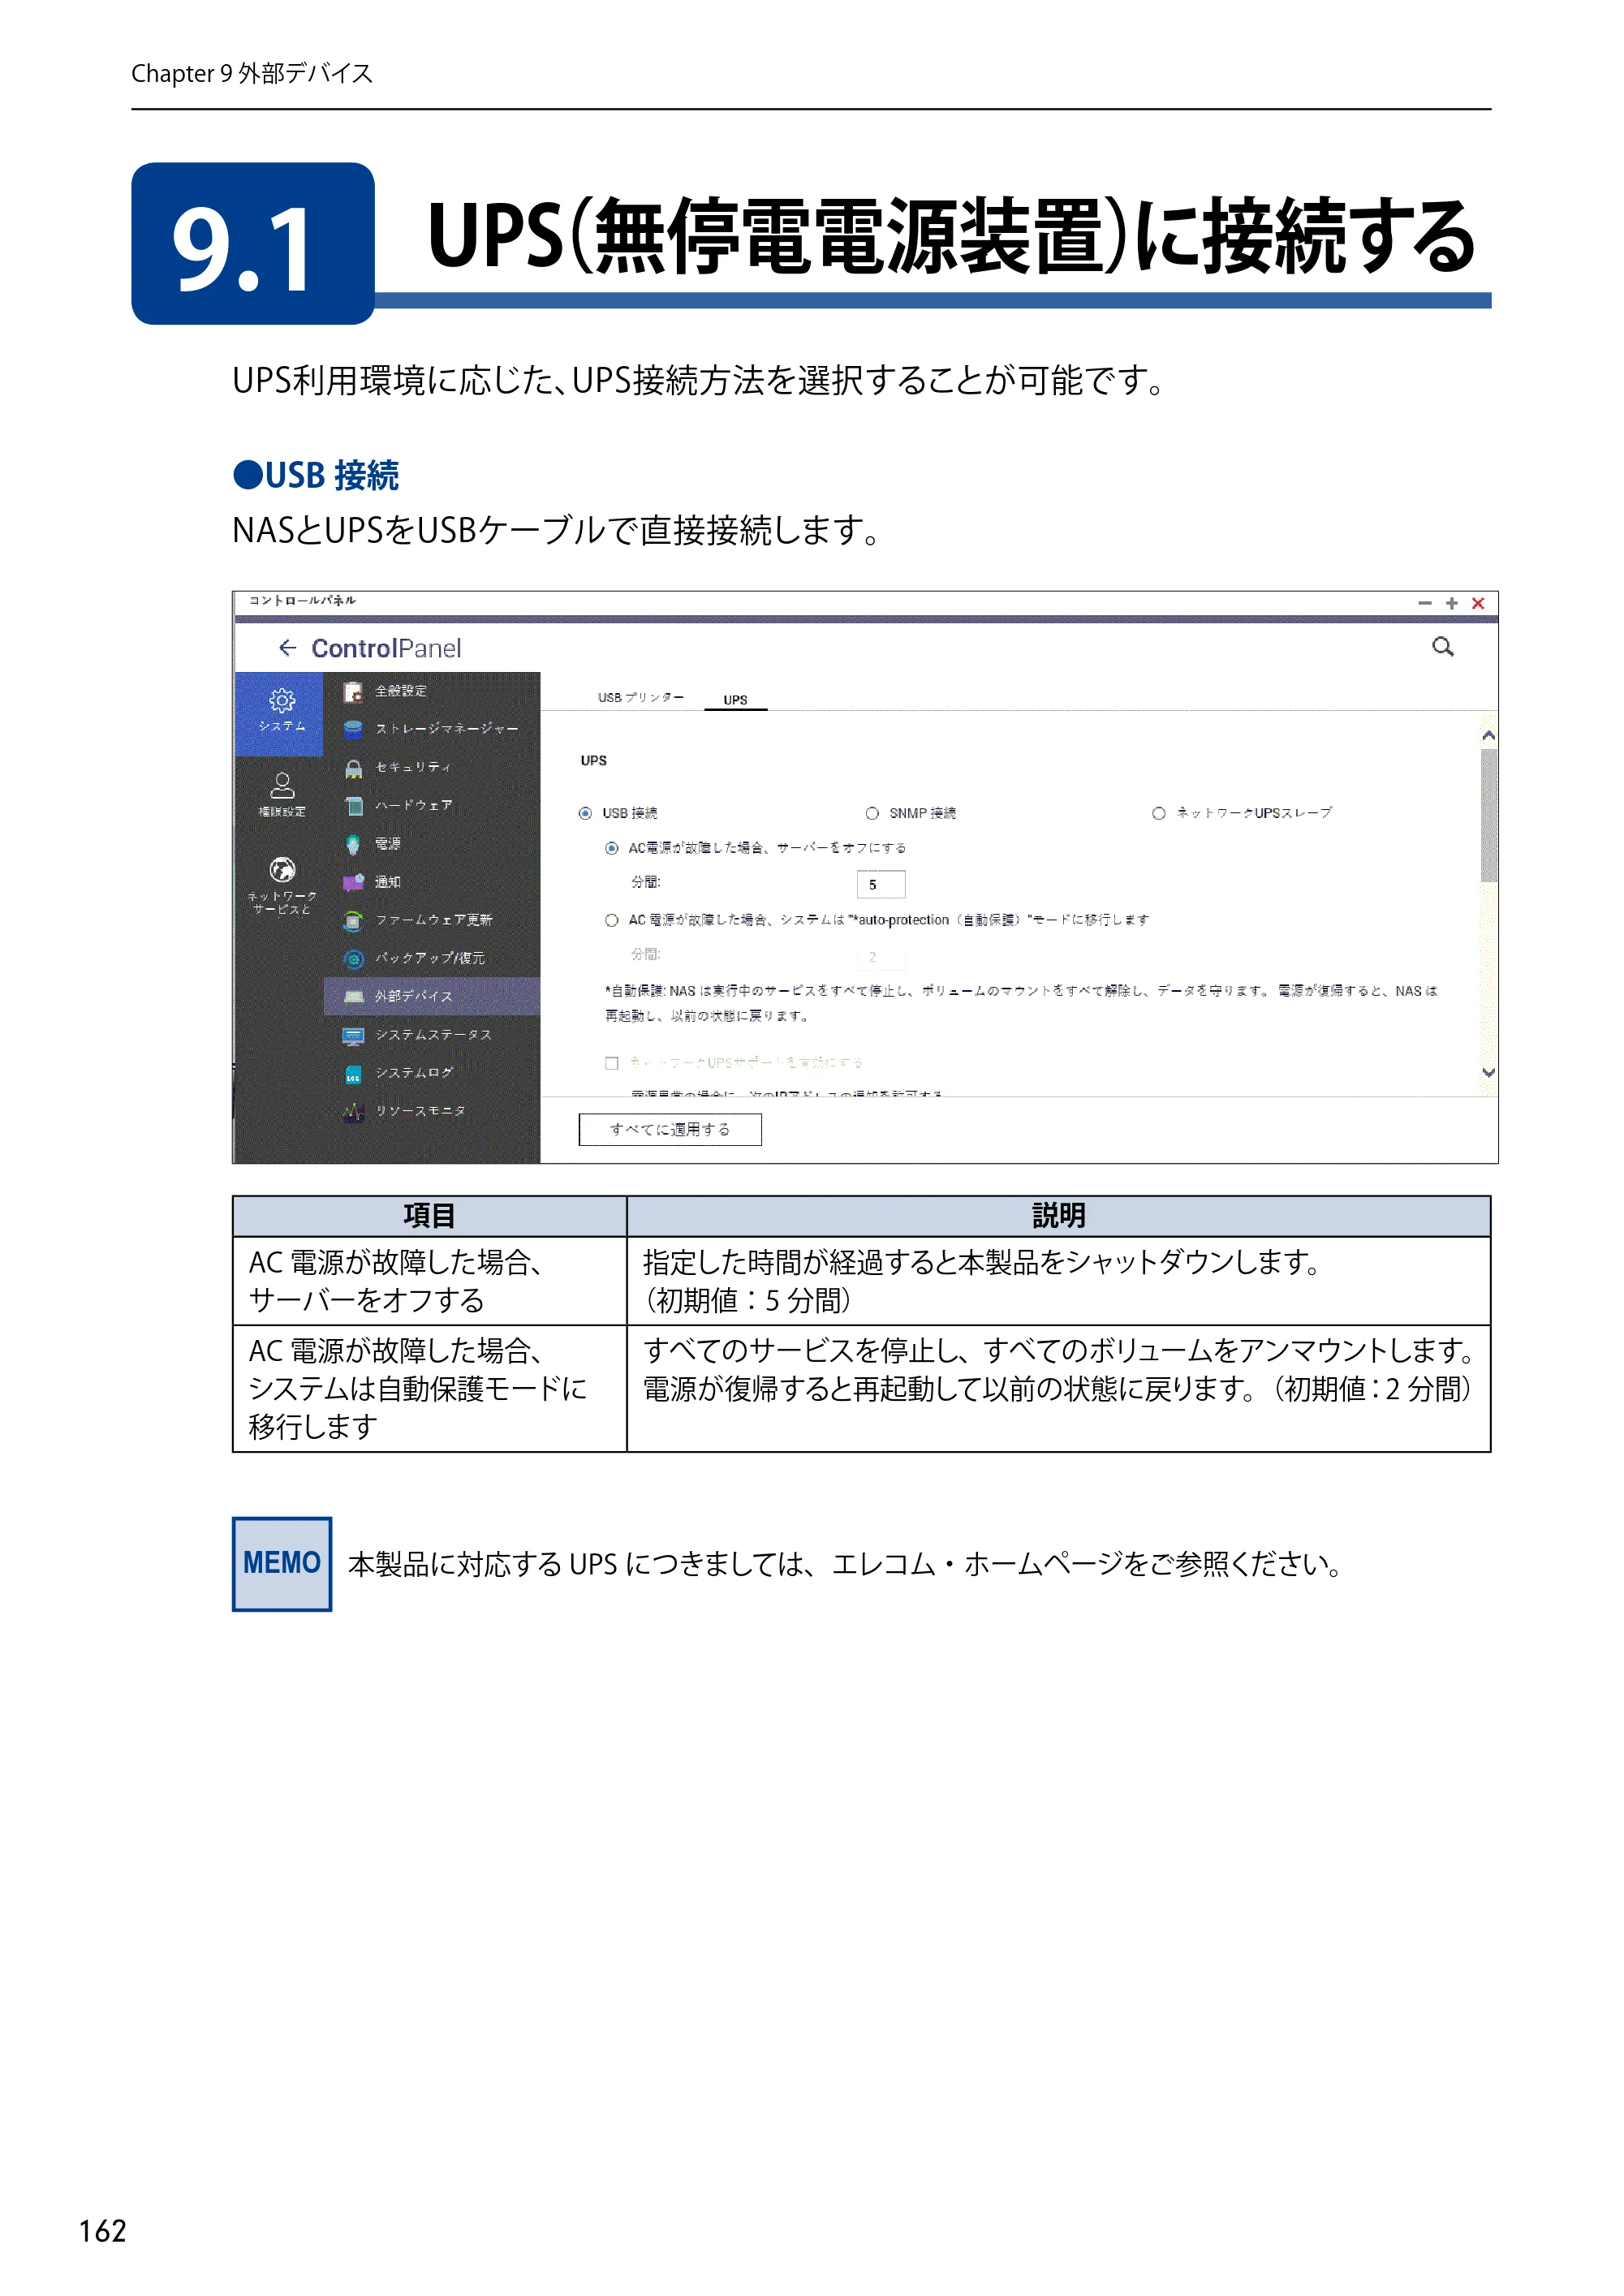The image size is (1624, 2296).
Task: Click the ストレージマネージャー disk icon
Action: [x=353, y=730]
